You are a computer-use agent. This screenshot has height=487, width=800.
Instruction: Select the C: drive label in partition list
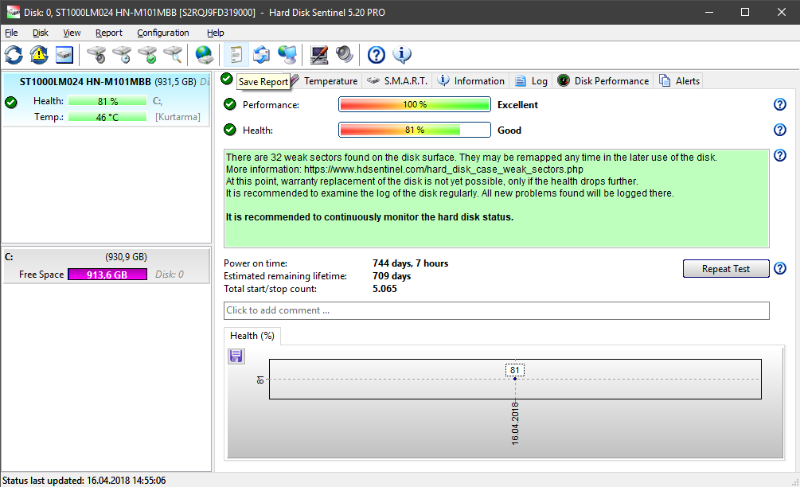coord(10,257)
